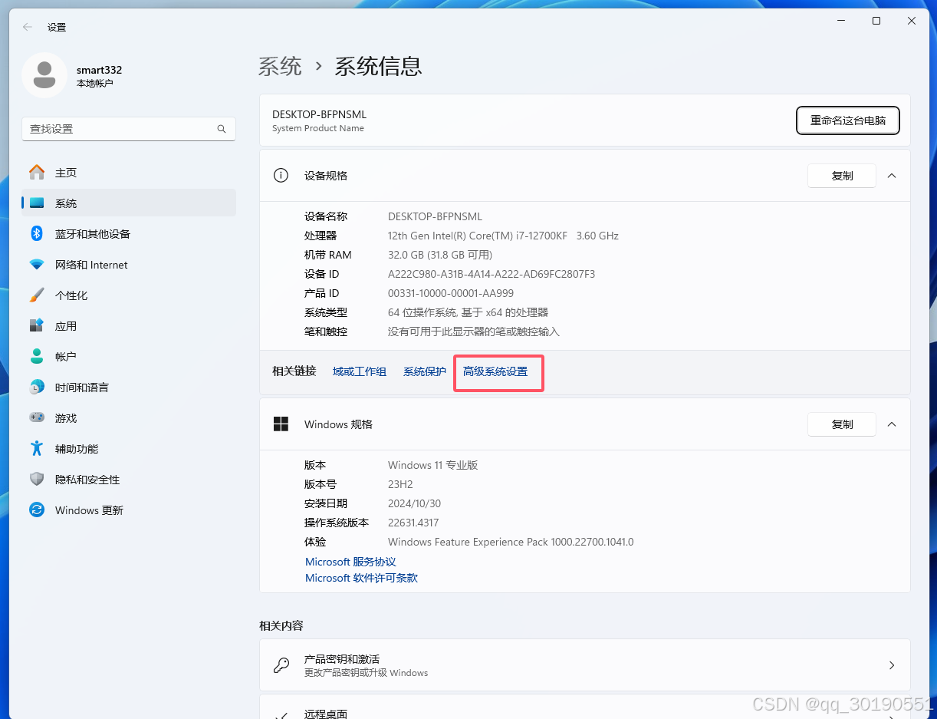Click the Windows 11 专业版 value

[x=433, y=465]
